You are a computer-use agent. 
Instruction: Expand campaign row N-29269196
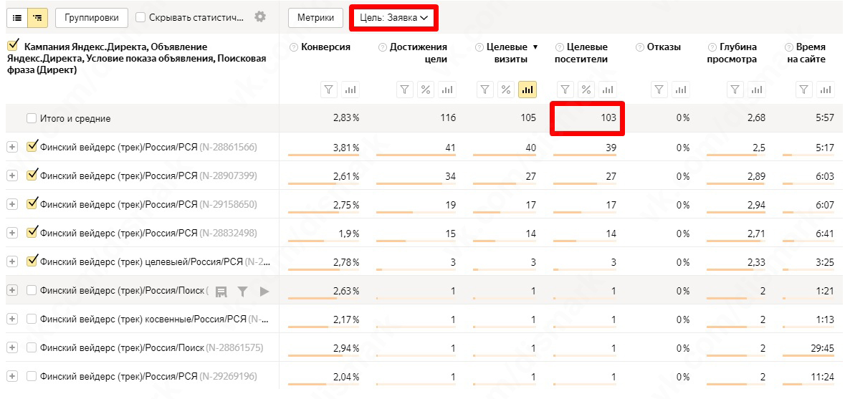pyautogui.click(x=12, y=376)
